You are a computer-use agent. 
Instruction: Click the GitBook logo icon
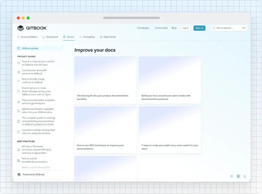(x=20, y=28)
